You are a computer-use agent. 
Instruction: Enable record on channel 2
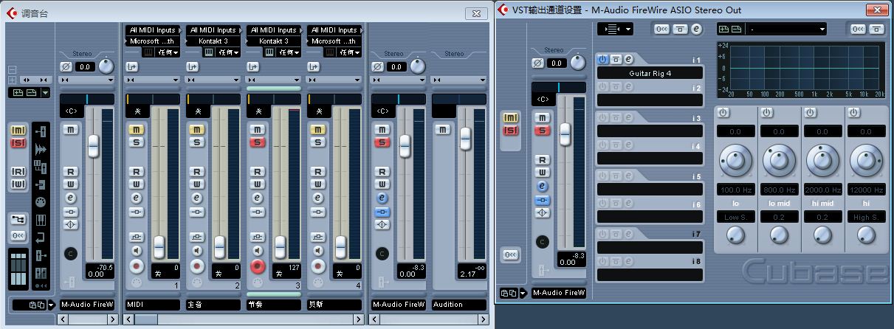pyautogui.click(x=196, y=265)
